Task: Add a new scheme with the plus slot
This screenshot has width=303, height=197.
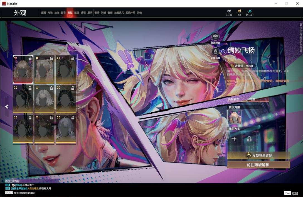Action: pos(234,139)
